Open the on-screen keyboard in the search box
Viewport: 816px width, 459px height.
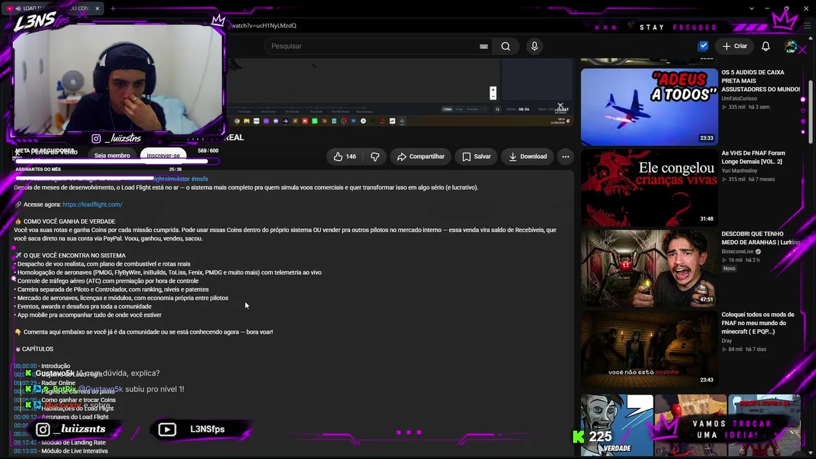coord(484,47)
